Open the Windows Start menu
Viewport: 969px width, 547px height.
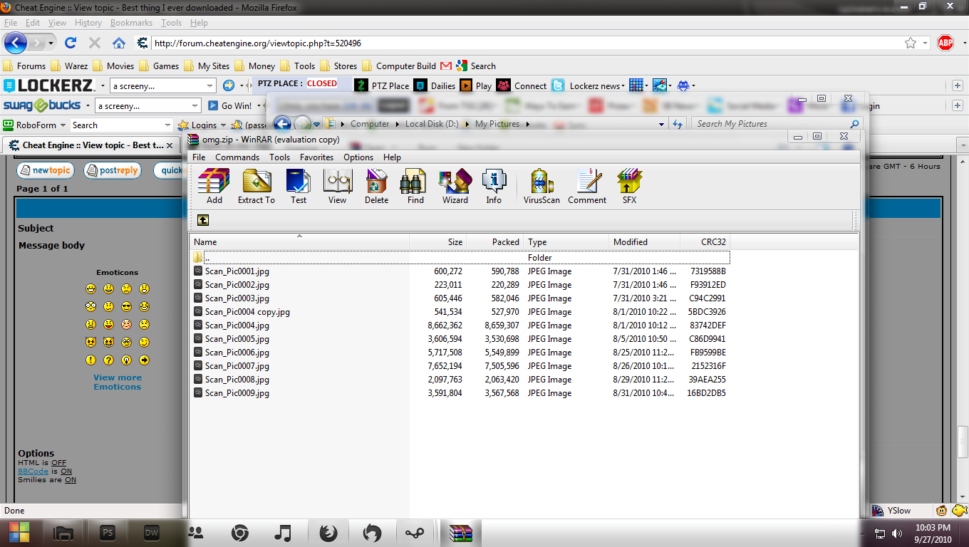[19, 533]
